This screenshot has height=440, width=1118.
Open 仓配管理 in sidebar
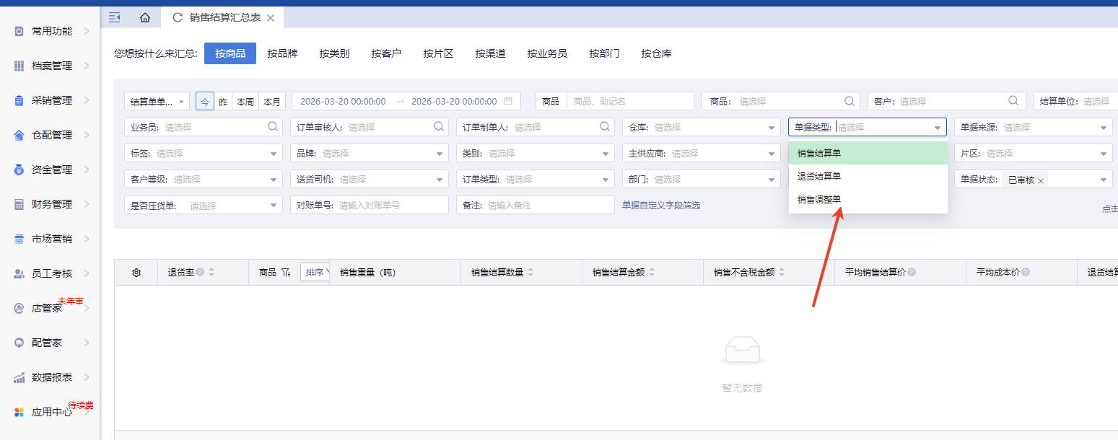coord(52,135)
